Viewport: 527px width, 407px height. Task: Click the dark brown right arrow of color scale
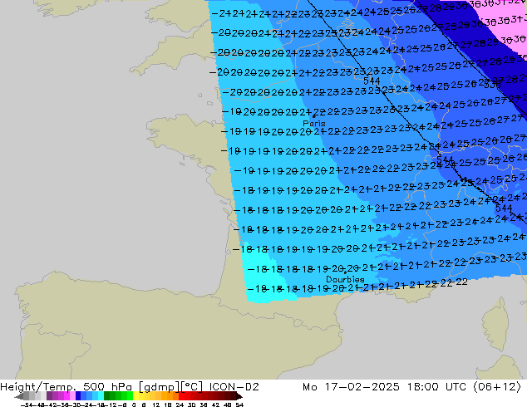point(239,396)
